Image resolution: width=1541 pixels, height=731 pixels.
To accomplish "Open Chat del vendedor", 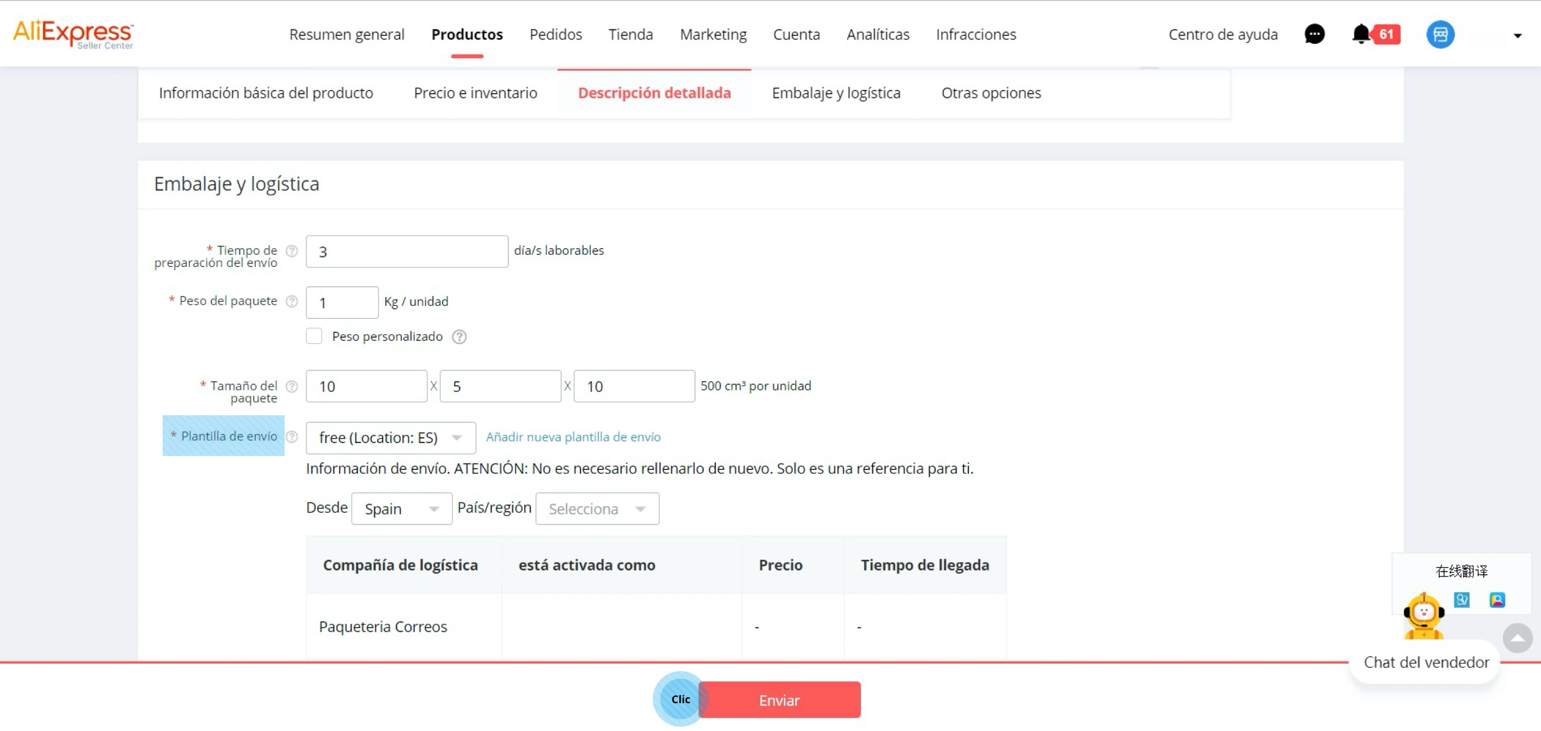I will coord(1426,662).
